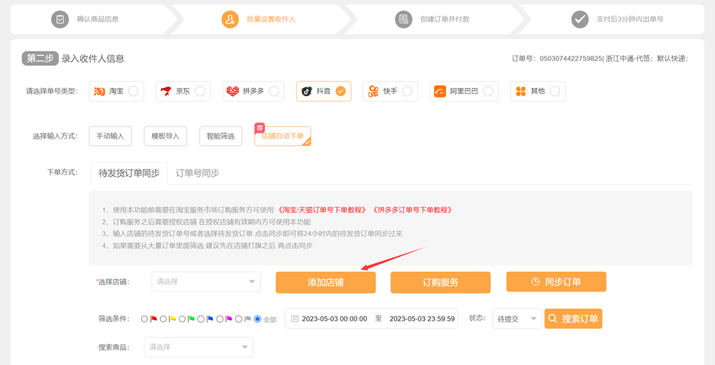The height and width of the screenshot is (365, 715).
Task: Click the JD (京东) platform logo icon
Action: click(x=166, y=92)
